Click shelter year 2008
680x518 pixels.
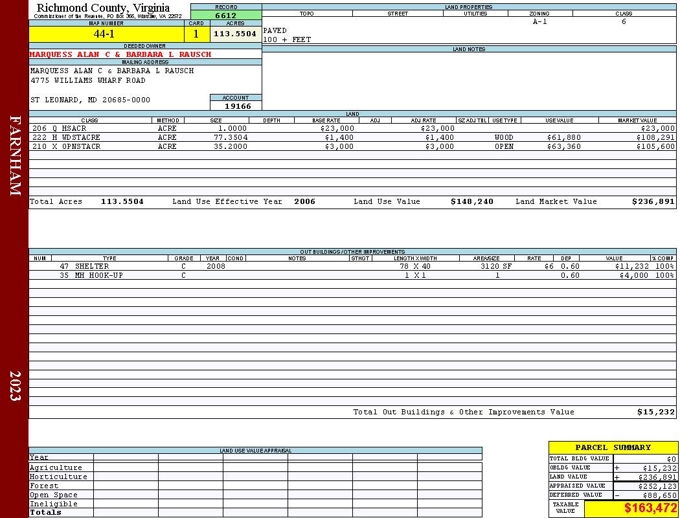(x=216, y=266)
